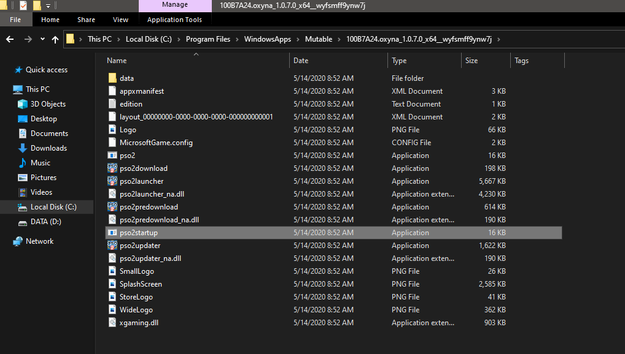
Task: Expand the chevron after Program Files in breadcrumb
Action: 237,39
